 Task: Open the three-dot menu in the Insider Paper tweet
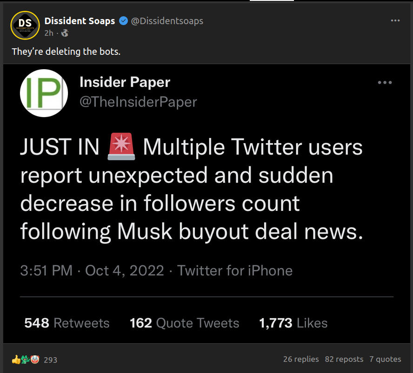[385, 83]
